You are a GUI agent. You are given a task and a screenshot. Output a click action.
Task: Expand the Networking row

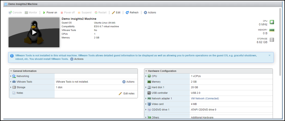pos(11,76)
